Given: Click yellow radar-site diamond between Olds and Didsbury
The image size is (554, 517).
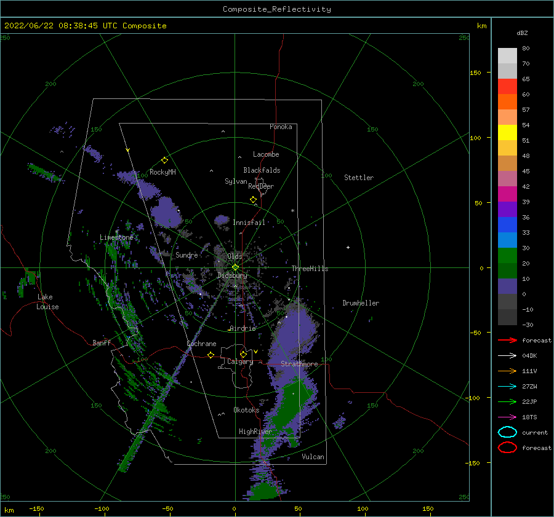Looking at the screenshot, I should 235,267.
